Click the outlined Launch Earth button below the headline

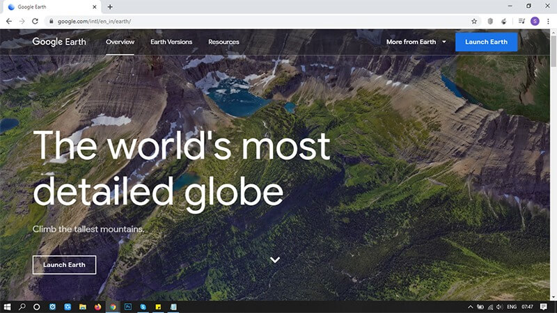pyautogui.click(x=64, y=265)
